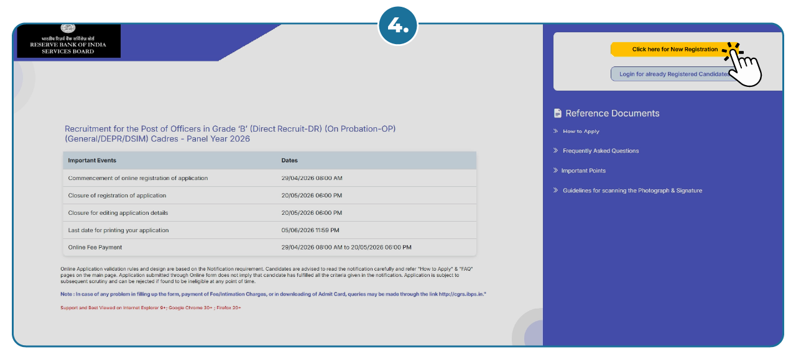Image resolution: width=796 pixels, height=352 pixels.
Task: Click the Dates column header
Action: tap(290, 160)
